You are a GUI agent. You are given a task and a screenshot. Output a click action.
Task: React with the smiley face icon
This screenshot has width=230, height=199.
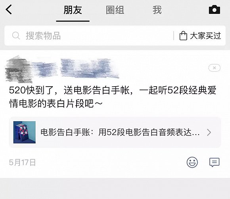[x=192, y=162]
